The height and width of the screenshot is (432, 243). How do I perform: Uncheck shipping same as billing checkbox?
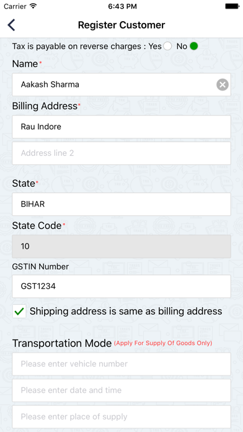[x=19, y=312]
